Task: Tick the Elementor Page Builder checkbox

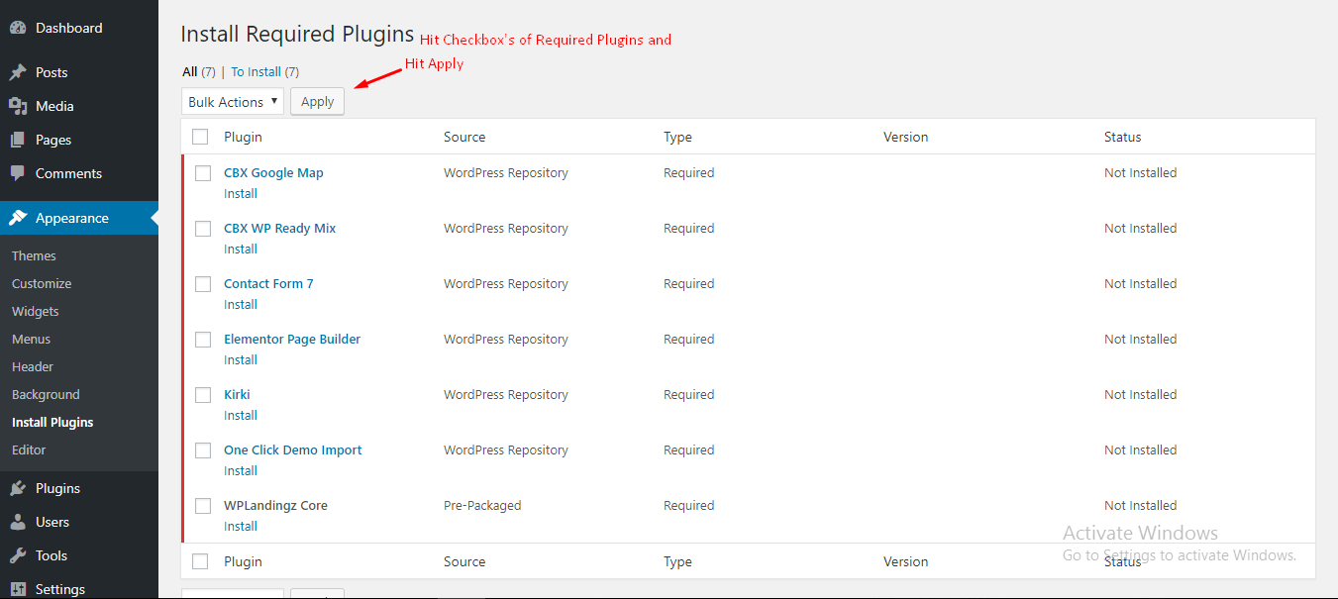Action: tap(203, 340)
